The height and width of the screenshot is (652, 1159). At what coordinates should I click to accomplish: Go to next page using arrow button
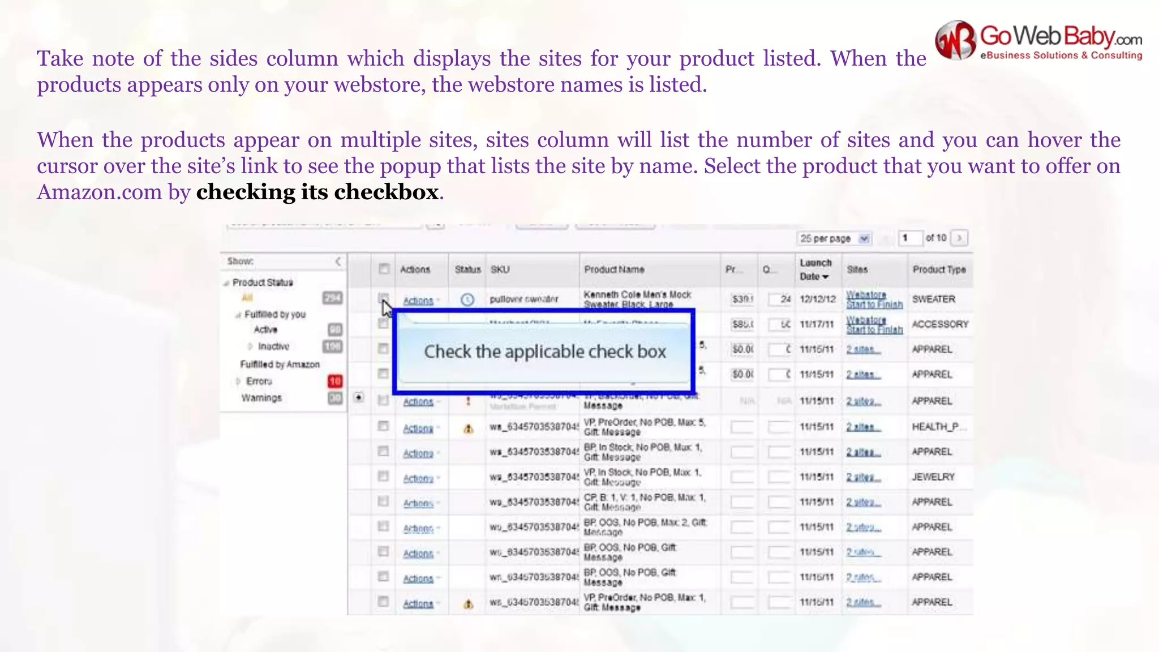click(x=959, y=238)
